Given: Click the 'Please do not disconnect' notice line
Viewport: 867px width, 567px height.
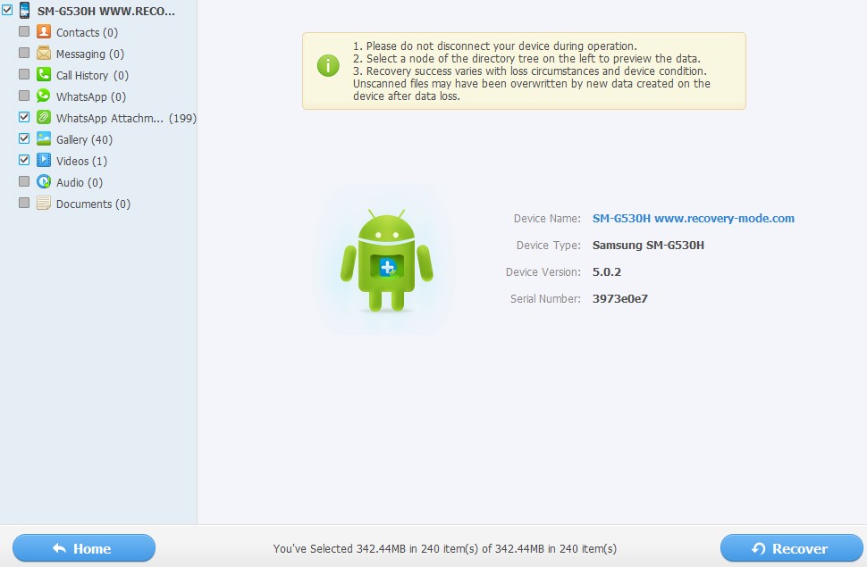Looking at the screenshot, I should 495,46.
